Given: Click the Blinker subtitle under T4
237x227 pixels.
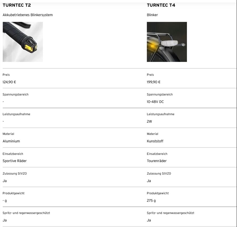Looking at the screenshot, I should coord(152,15).
